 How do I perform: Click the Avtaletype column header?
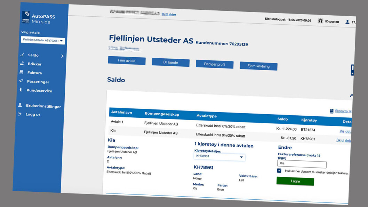[207, 116]
